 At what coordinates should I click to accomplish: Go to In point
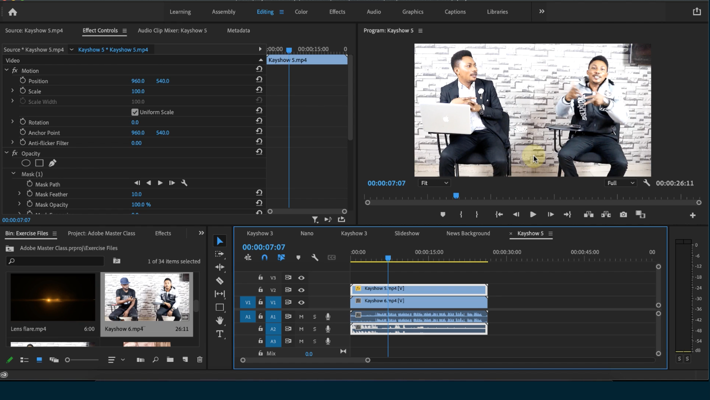[499, 215]
